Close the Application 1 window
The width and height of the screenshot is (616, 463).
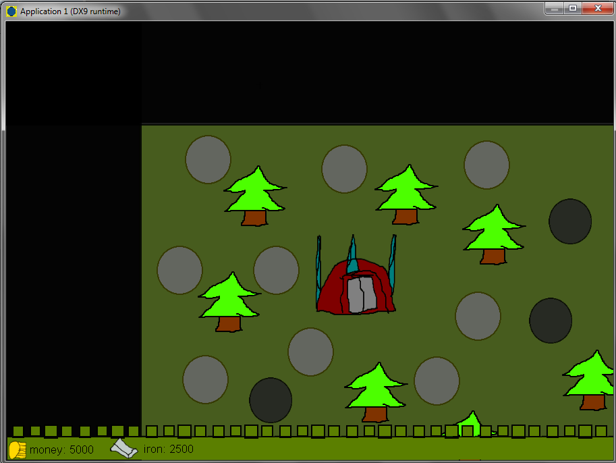tap(598, 8)
